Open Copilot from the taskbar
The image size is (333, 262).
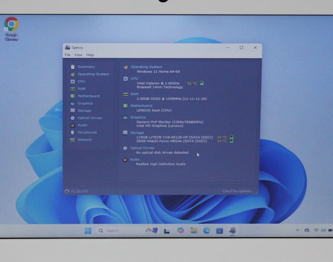181,231
